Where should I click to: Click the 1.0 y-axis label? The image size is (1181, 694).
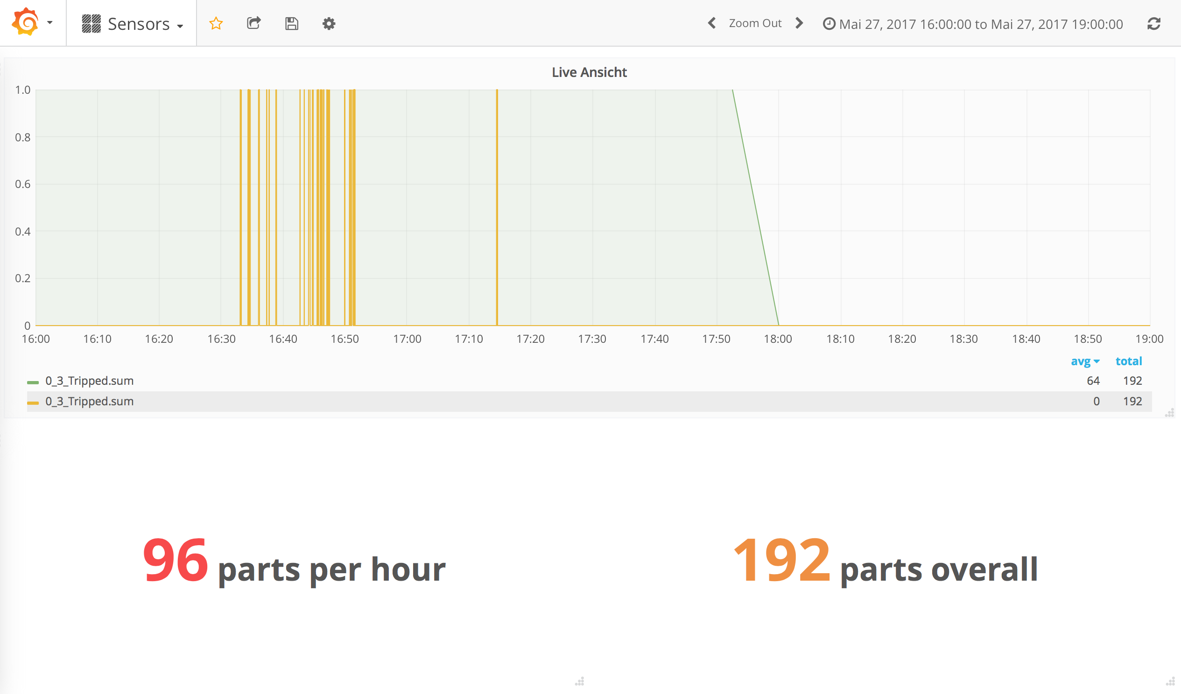(x=22, y=90)
